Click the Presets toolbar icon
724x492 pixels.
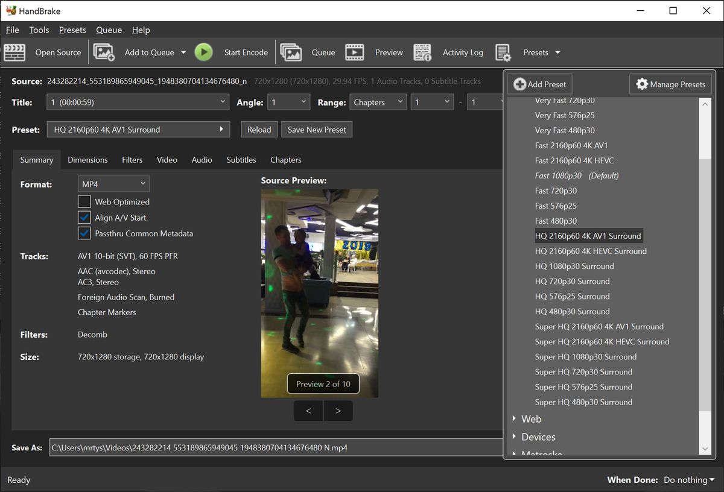[504, 52]
